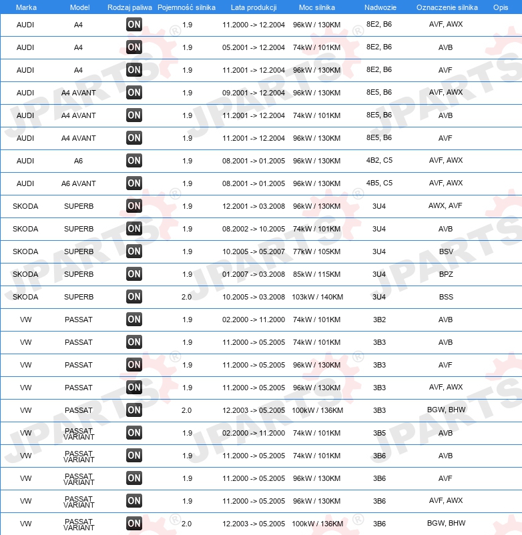Select the '4B5, C5' body cell
This screenshot has height=535, width=522.
pos(379,183)
